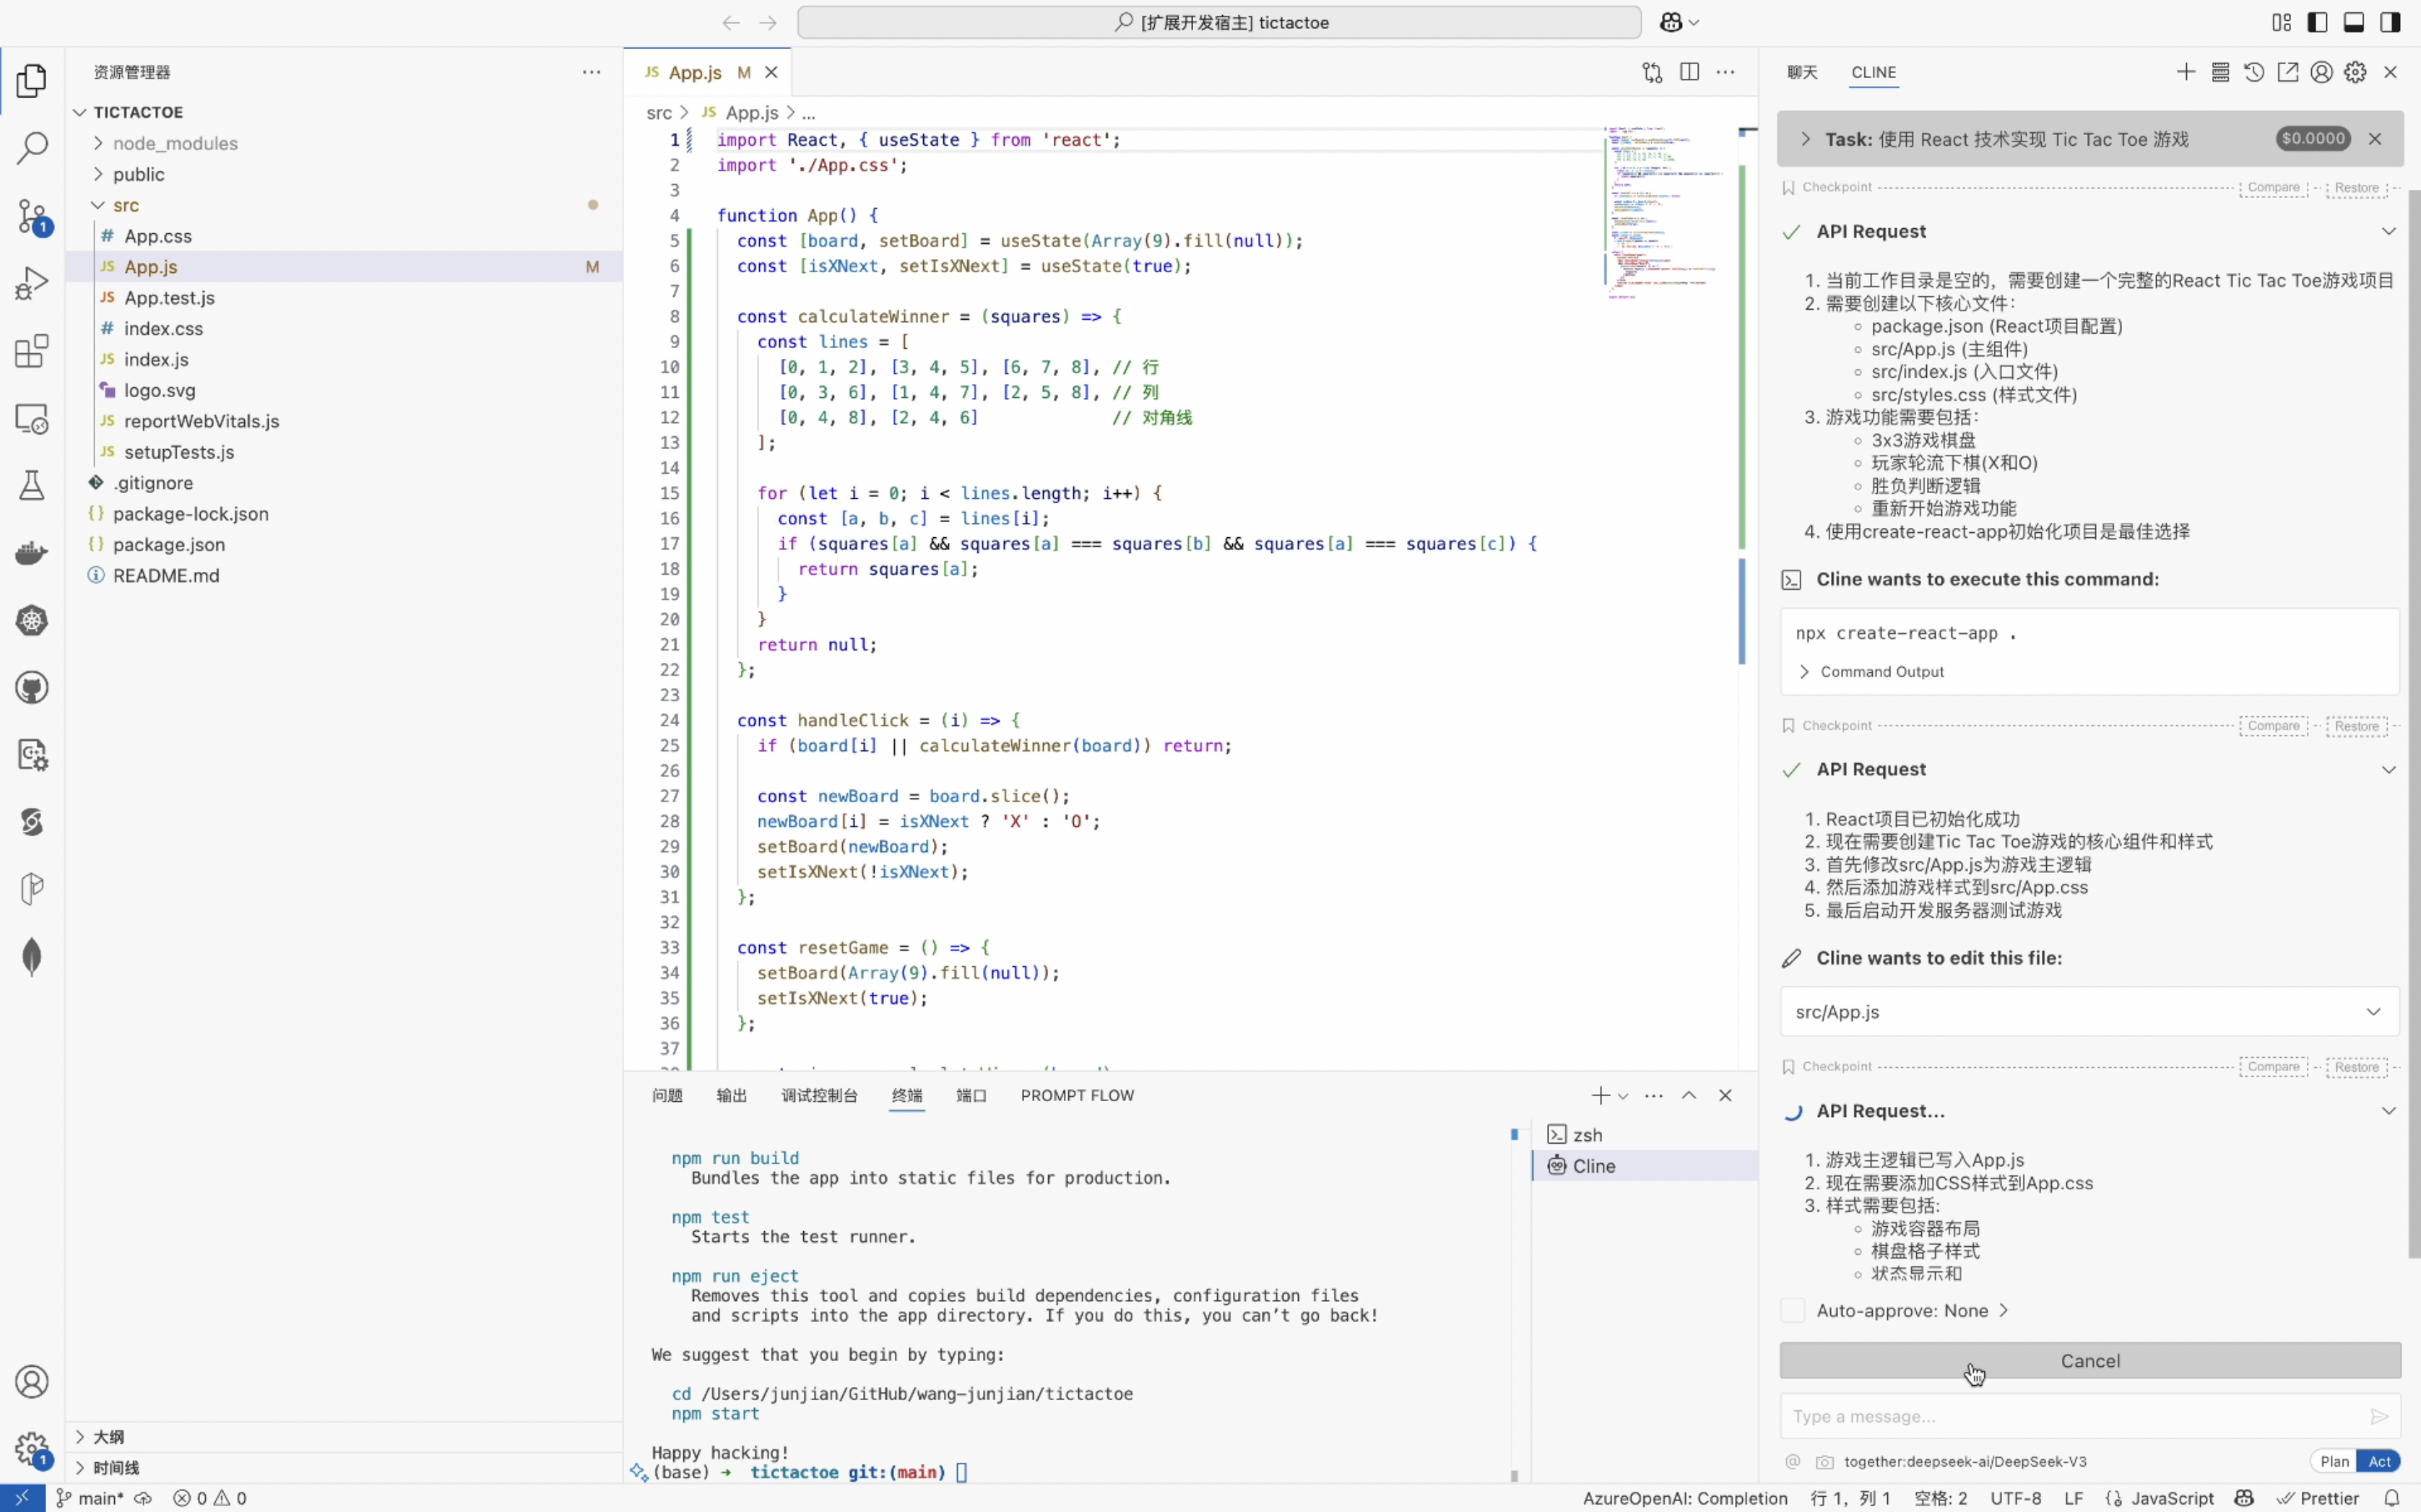The height and width of the screenshot is (1512, 2421).
Task: Switch Cline to Plan mode
Action: 2334,1461
